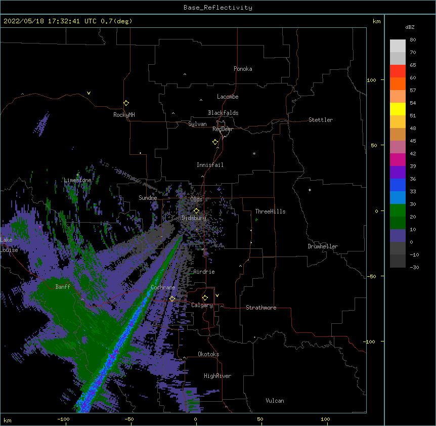The width and height of the screenshot is (436, 426).
Task: Click the Olds label
Action: click(x=196, y=199)
